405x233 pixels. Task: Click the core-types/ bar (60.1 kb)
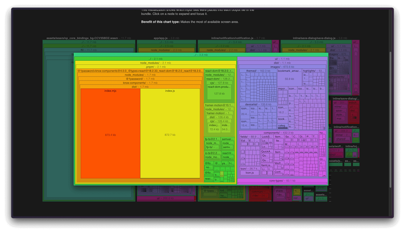tap(282, 181)
